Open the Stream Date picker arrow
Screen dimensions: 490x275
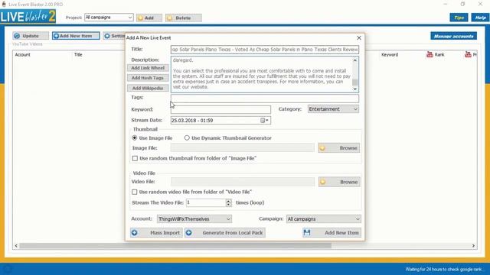267,121
